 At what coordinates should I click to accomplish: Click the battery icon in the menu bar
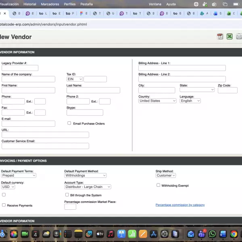click(x=236, y=4)
